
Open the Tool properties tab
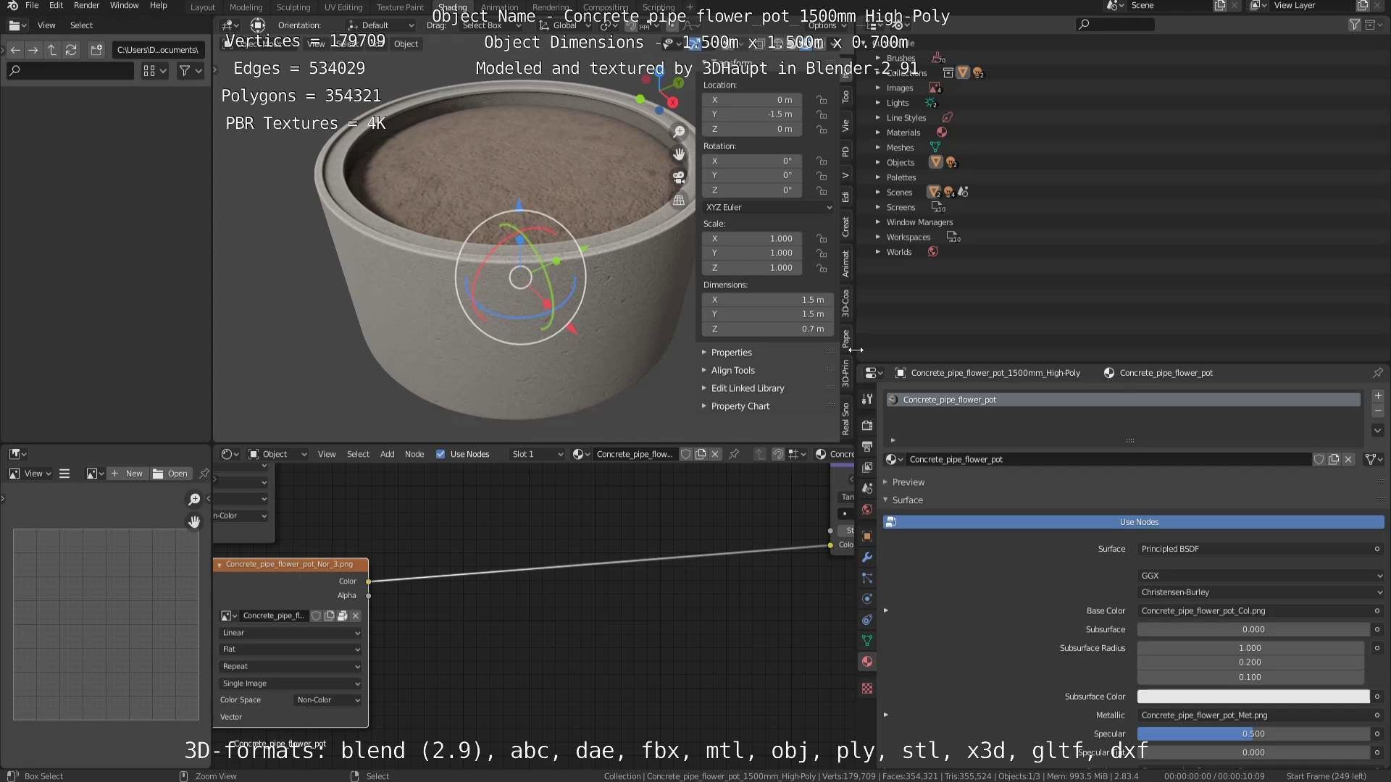tap(867, 399)
